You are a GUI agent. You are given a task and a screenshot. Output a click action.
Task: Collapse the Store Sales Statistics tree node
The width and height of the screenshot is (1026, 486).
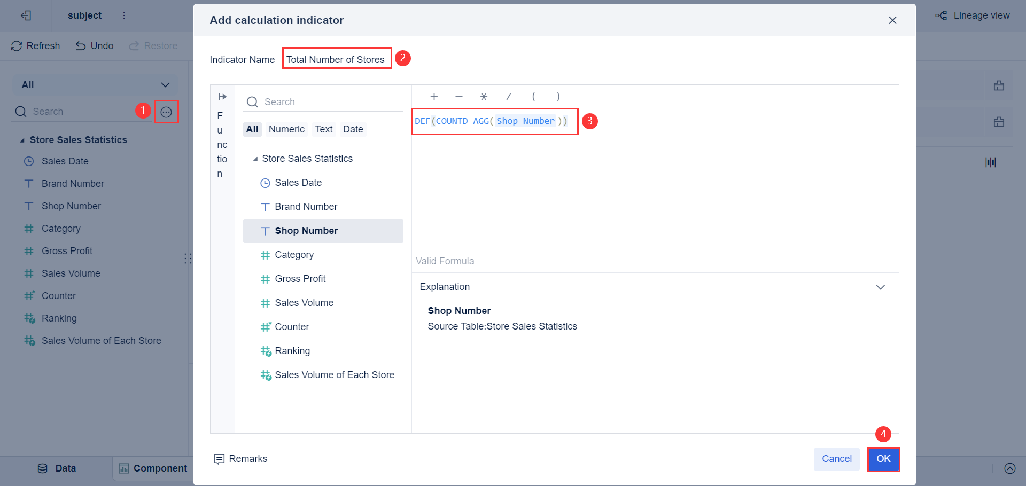256,159
